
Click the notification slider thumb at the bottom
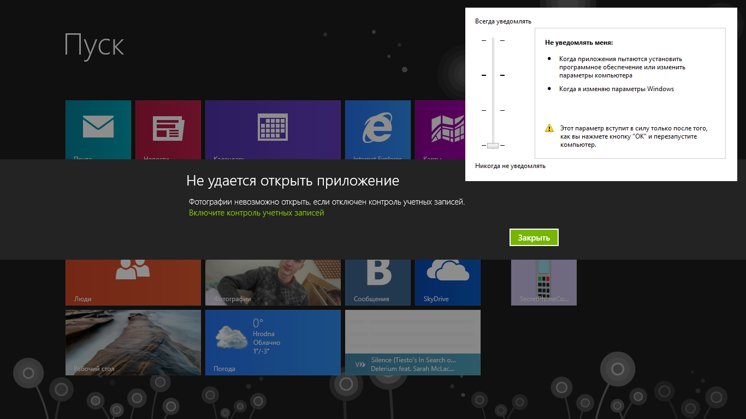point(493,145)
